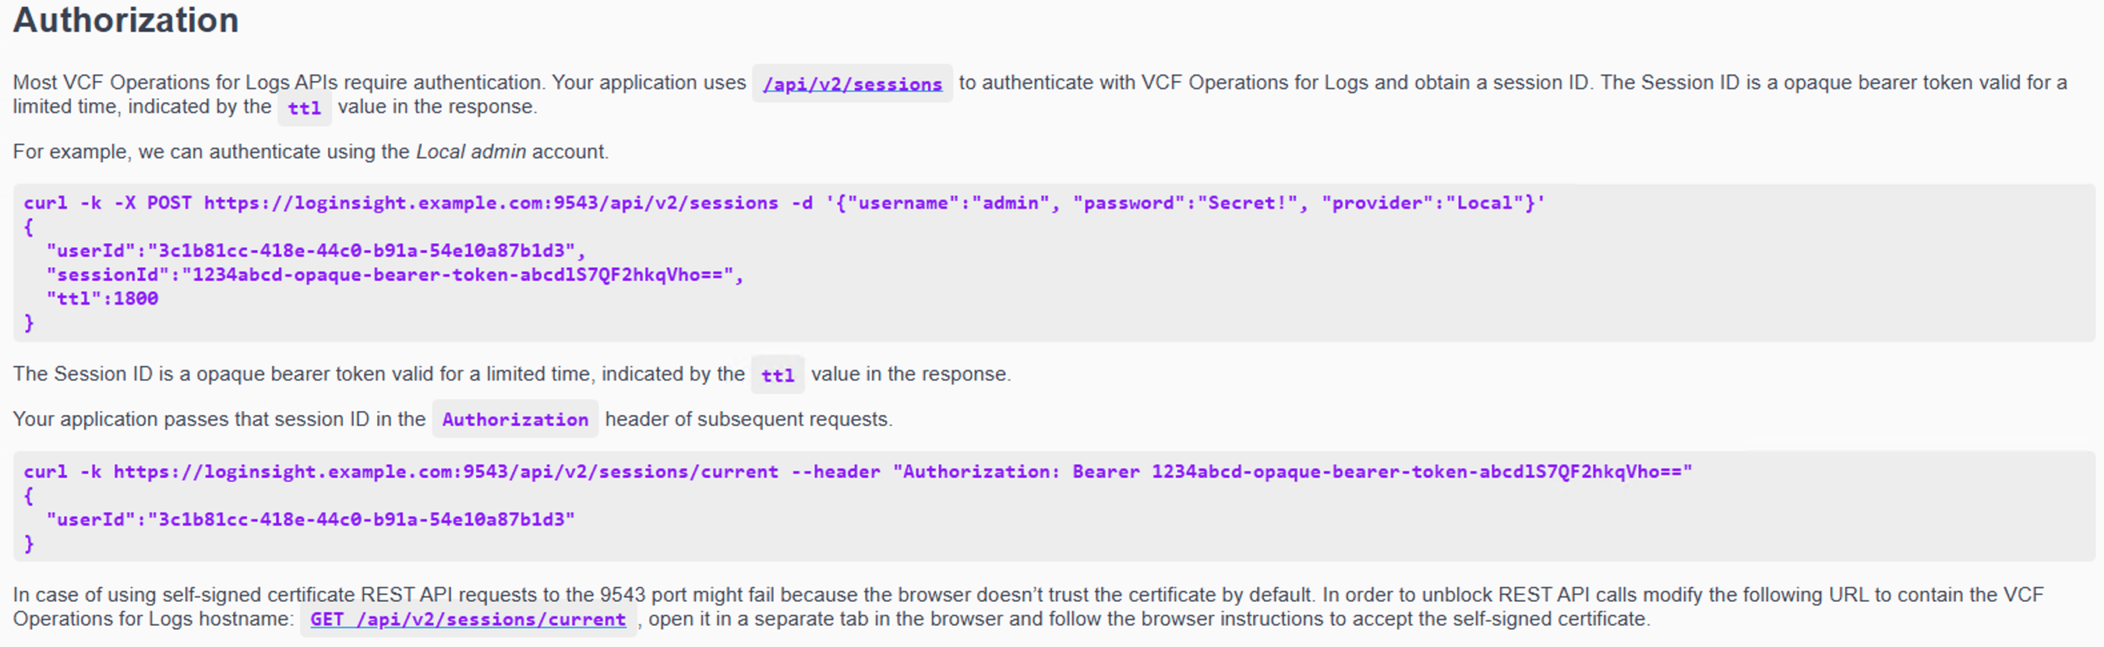Click the "Most VCF Operations for Logs APIs" sentence
This screenshot has width=2104, height=647.
point(378,83)
